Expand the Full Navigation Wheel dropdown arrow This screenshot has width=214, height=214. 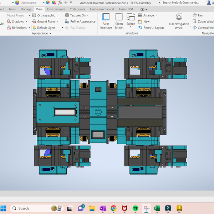[190, 26]
